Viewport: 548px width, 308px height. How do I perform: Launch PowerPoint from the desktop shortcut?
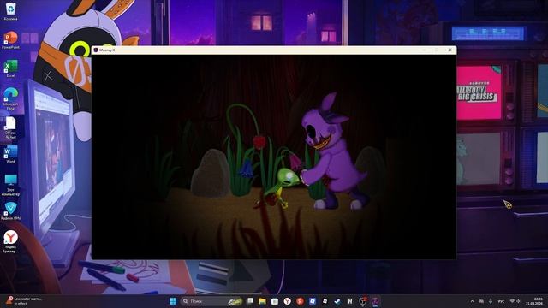point(10,40)
